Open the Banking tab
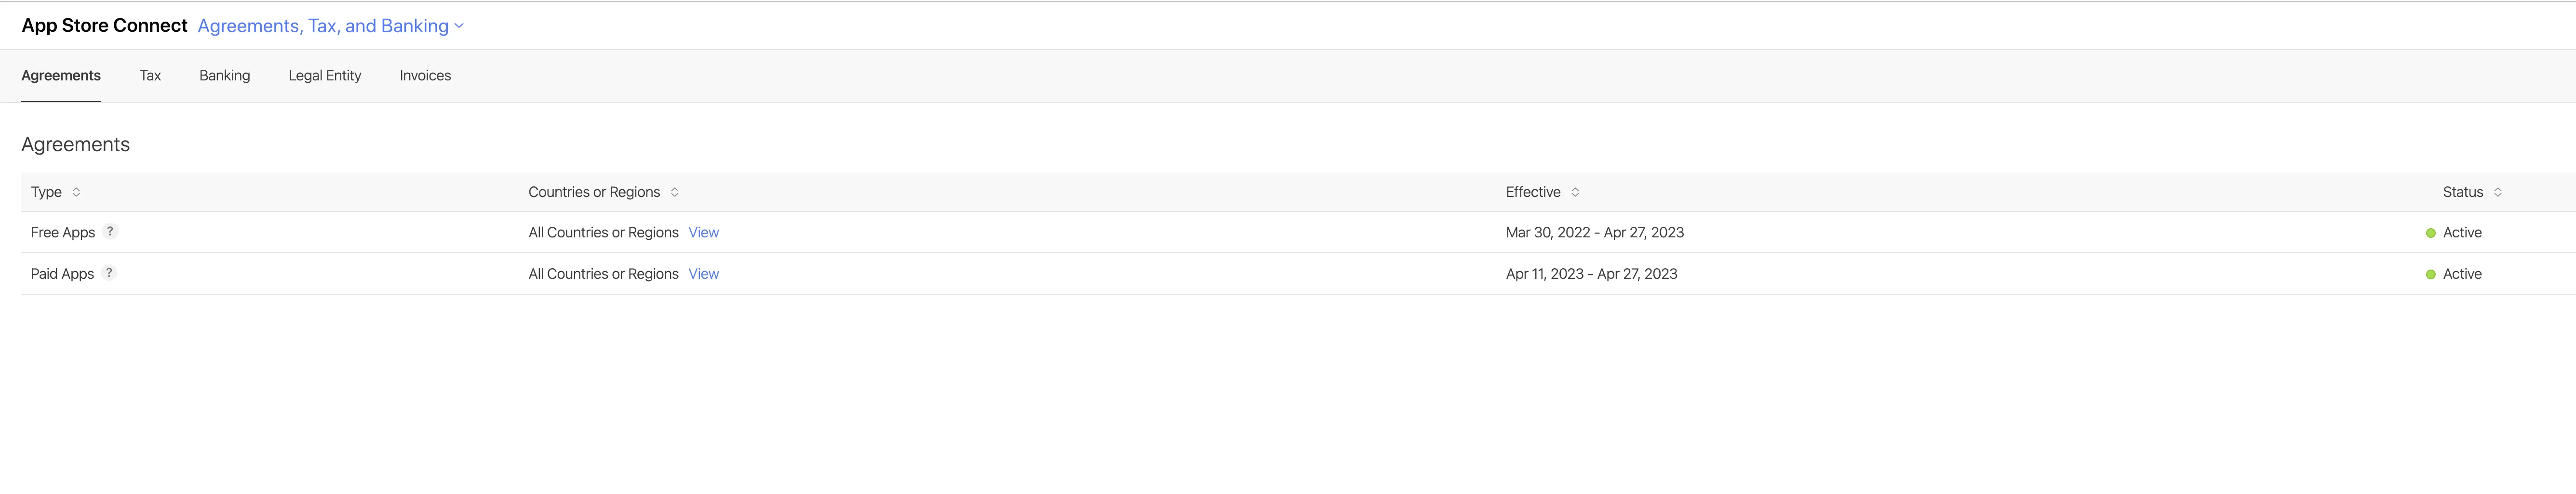 [x=225, y=76]
